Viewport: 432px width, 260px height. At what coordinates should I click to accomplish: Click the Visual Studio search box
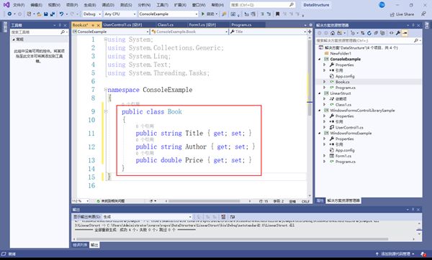click(x=262, y=5)
